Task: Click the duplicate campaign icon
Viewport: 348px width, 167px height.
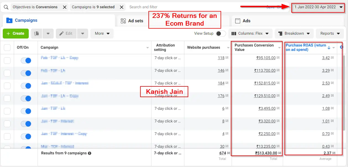Action: (x=36, y=34)
